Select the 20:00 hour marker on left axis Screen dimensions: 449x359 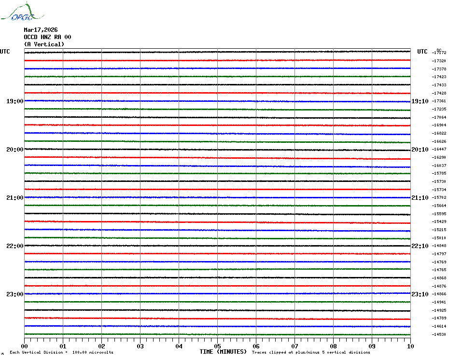[14, 150]
